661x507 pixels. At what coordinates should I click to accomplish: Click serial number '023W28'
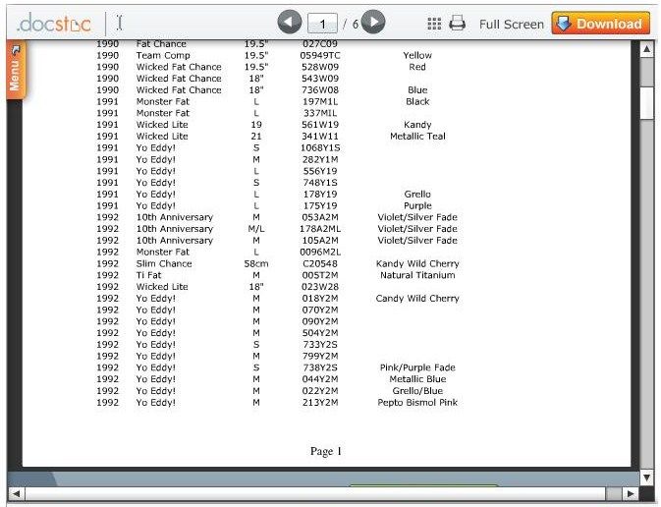[320, 287]
